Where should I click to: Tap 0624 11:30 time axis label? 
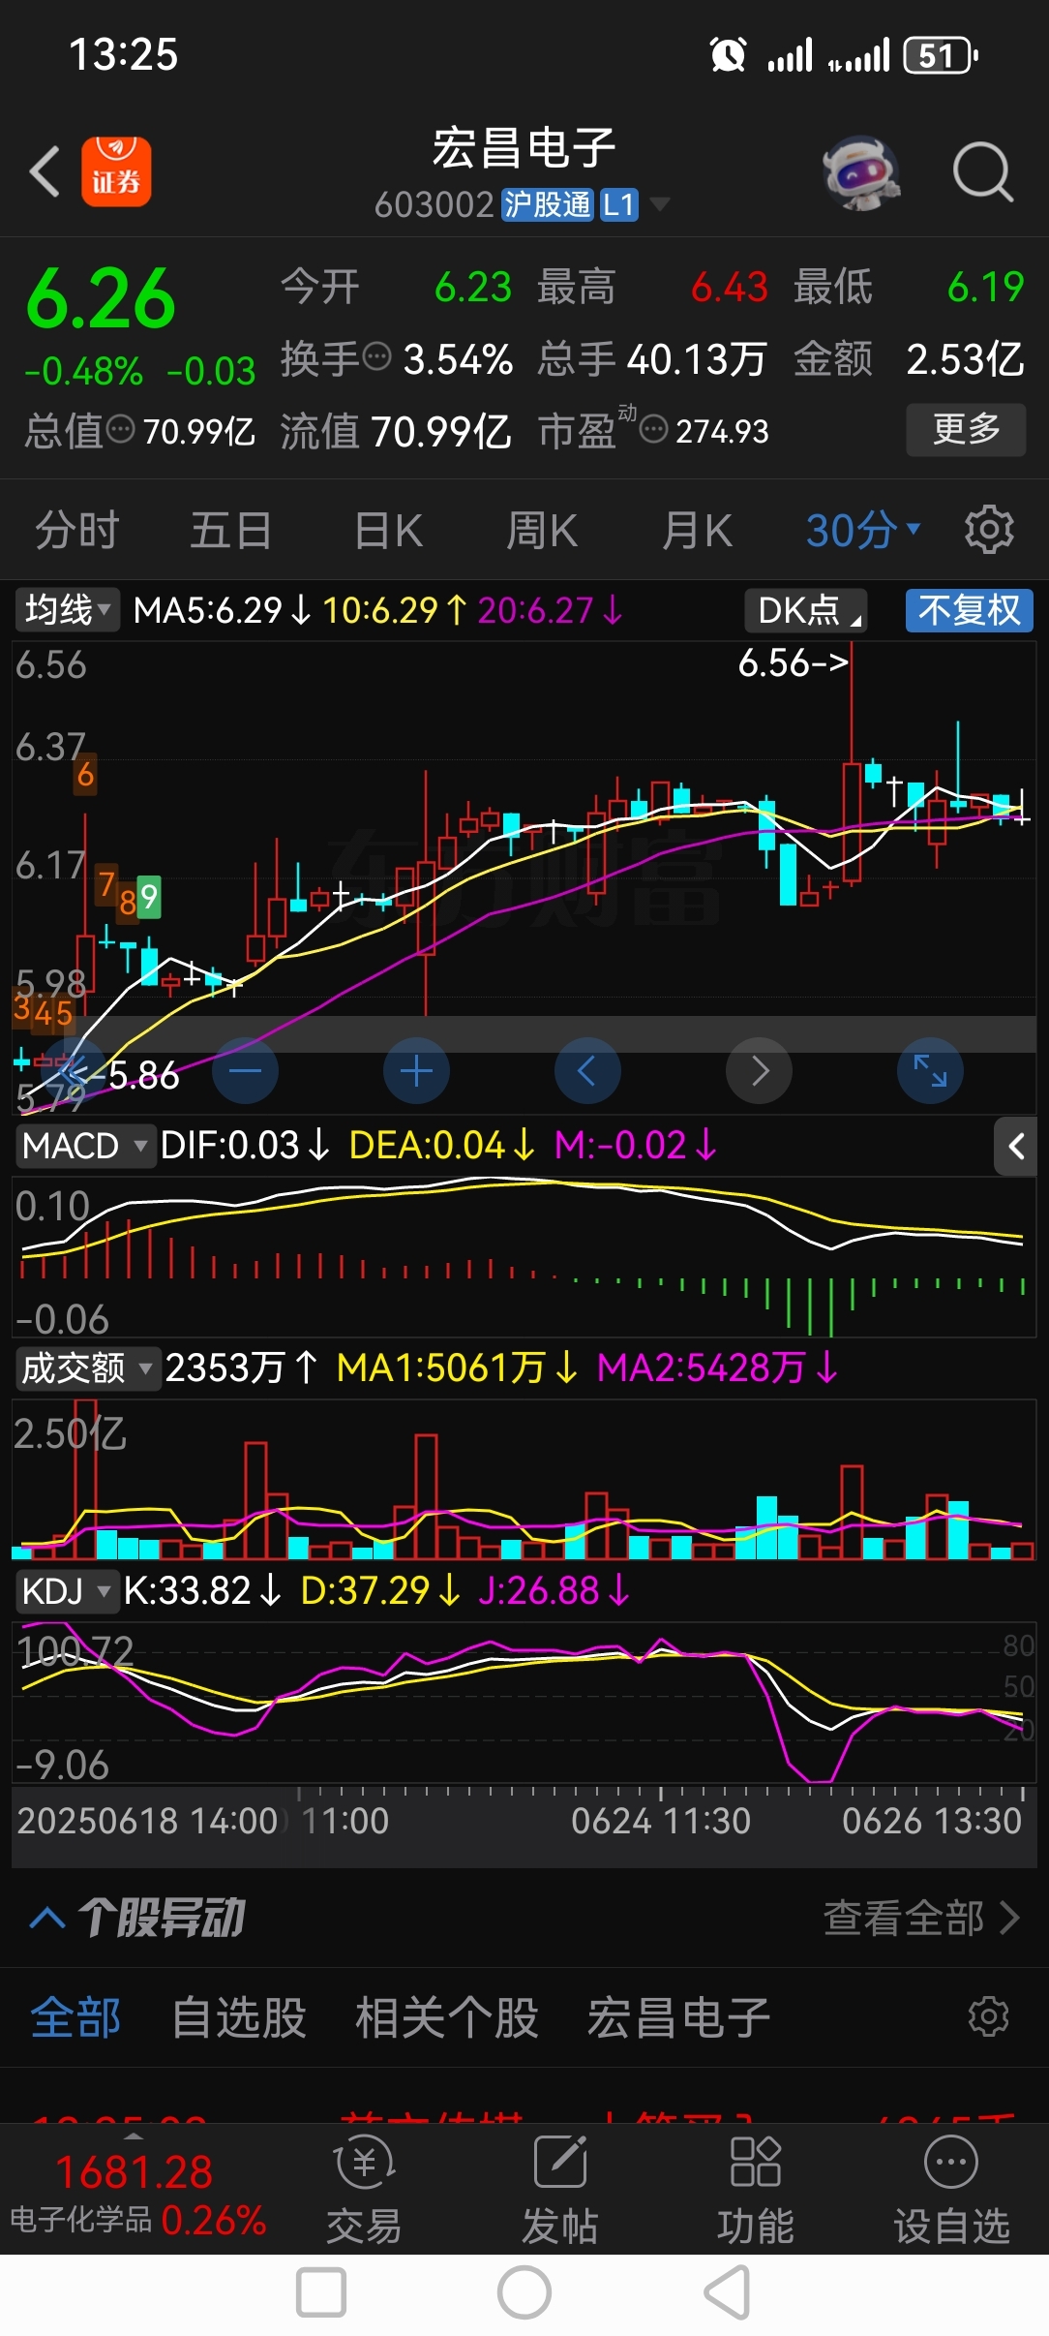661,1821
